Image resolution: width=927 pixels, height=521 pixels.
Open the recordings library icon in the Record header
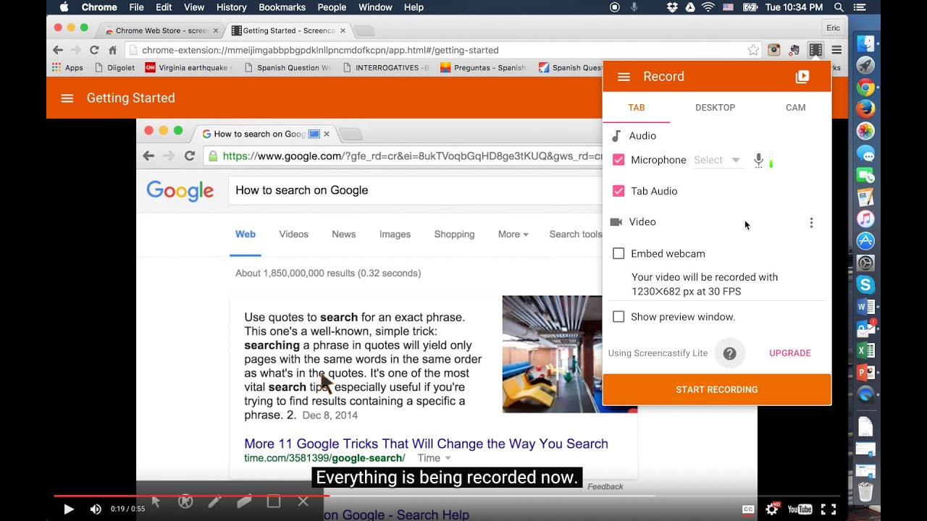click(x=802, y=77)
